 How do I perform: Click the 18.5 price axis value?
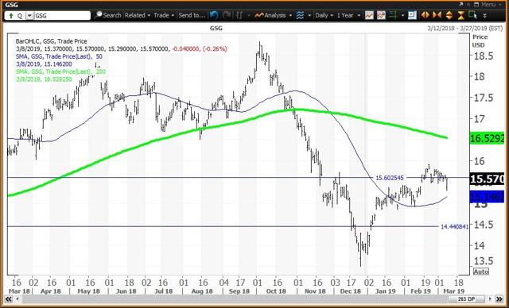[x=484, y=56]
